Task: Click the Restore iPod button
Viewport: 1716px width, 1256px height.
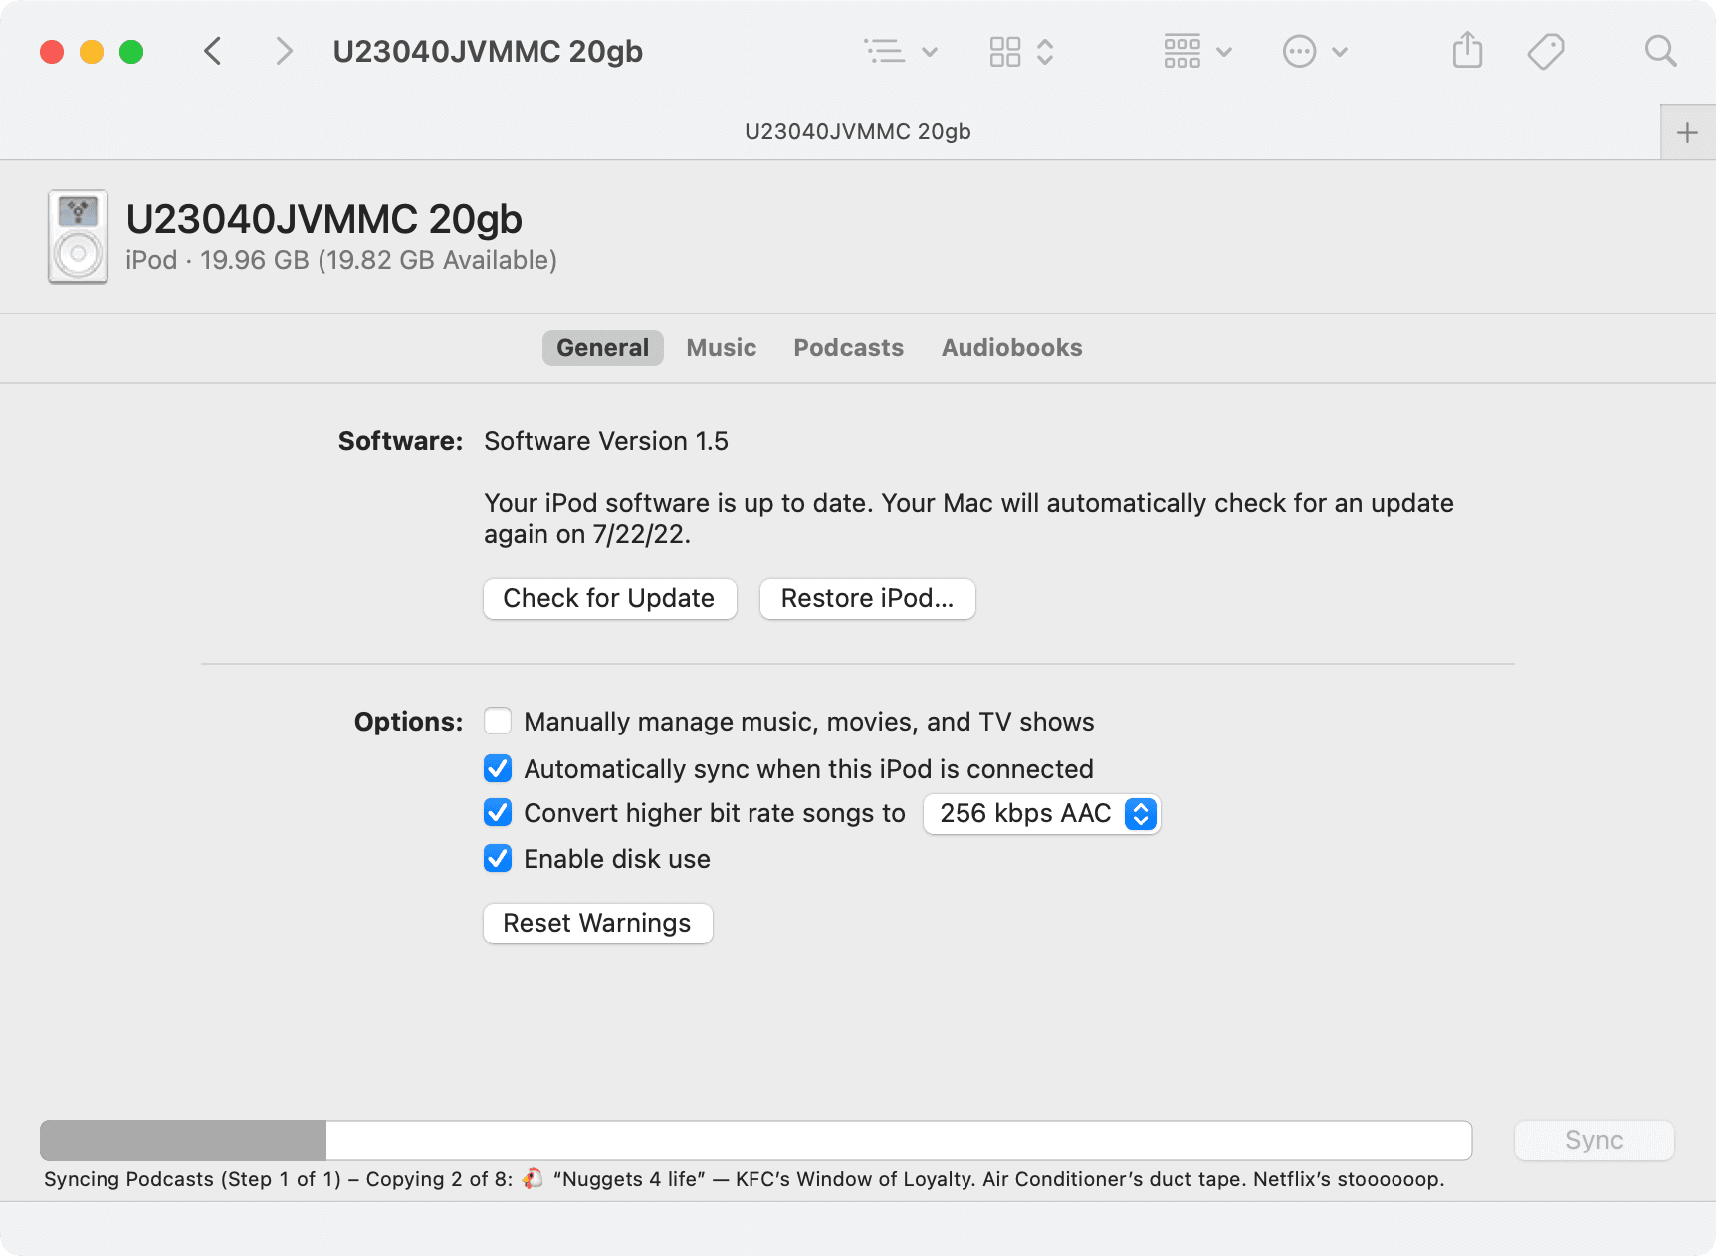Action: point(867,598)
